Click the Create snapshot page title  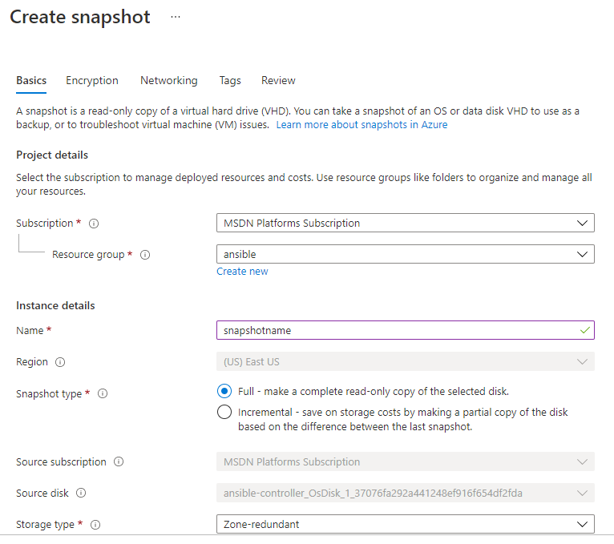tap(80, 17)
